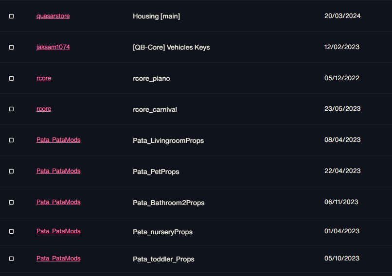
Task: Select checkbox for Pata_Bathroom2Props
Action: tap(11, 202)
